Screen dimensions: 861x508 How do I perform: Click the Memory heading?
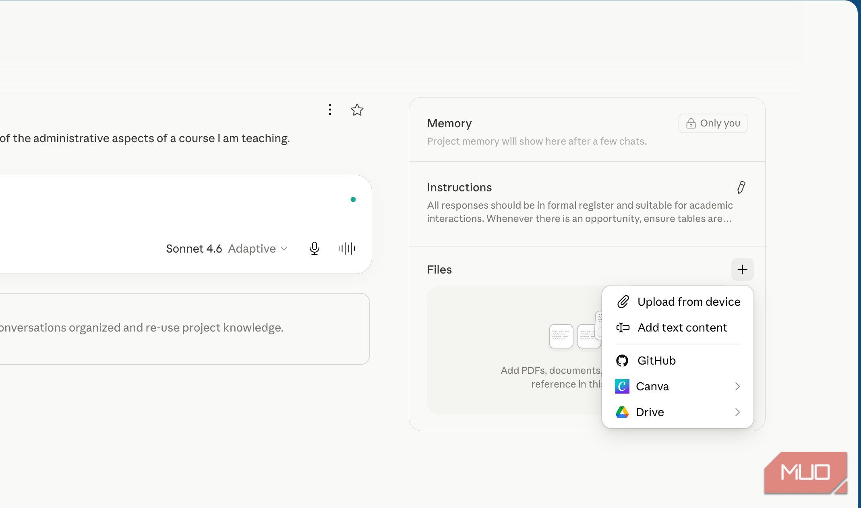[x=449, y=123]
